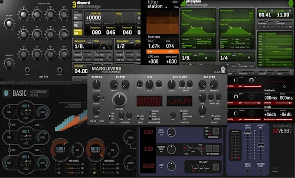Click the OSC 1 LEVEL knob in Basic
295x178 pixels.
coord(43,112)
